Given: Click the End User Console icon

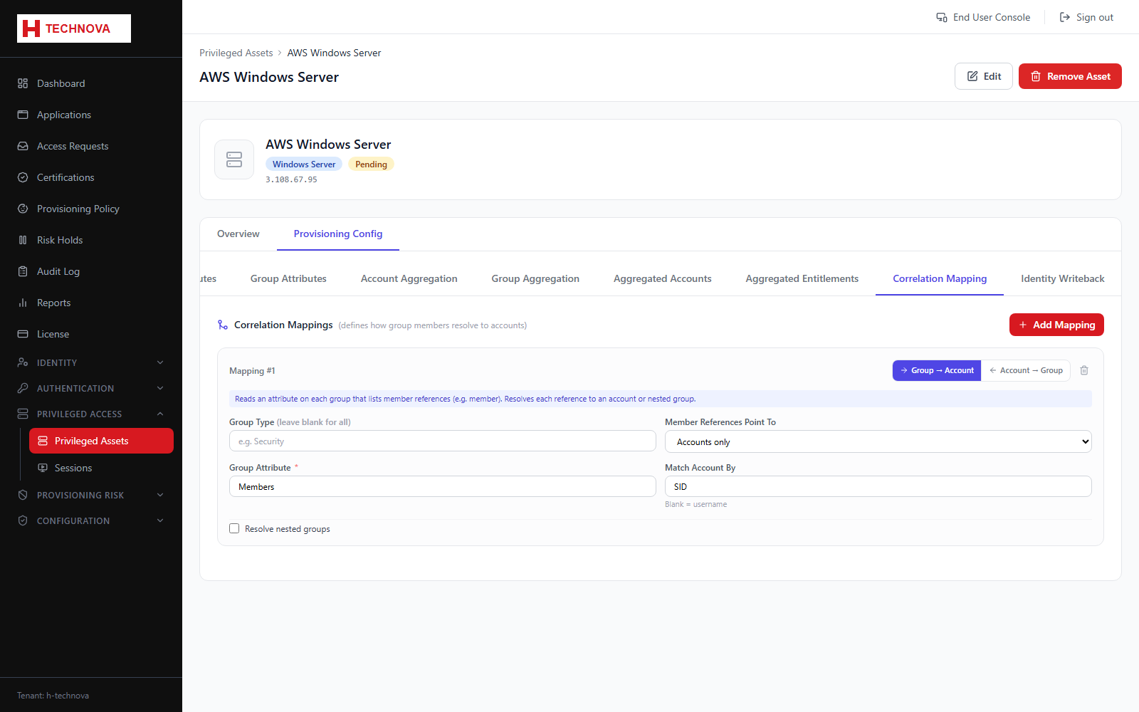Looking at the screenshot, I should click(942, 17).
